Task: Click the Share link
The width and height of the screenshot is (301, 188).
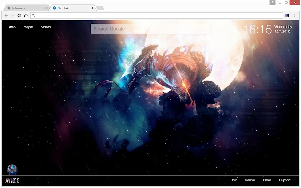Action: (x=267, y=180)
